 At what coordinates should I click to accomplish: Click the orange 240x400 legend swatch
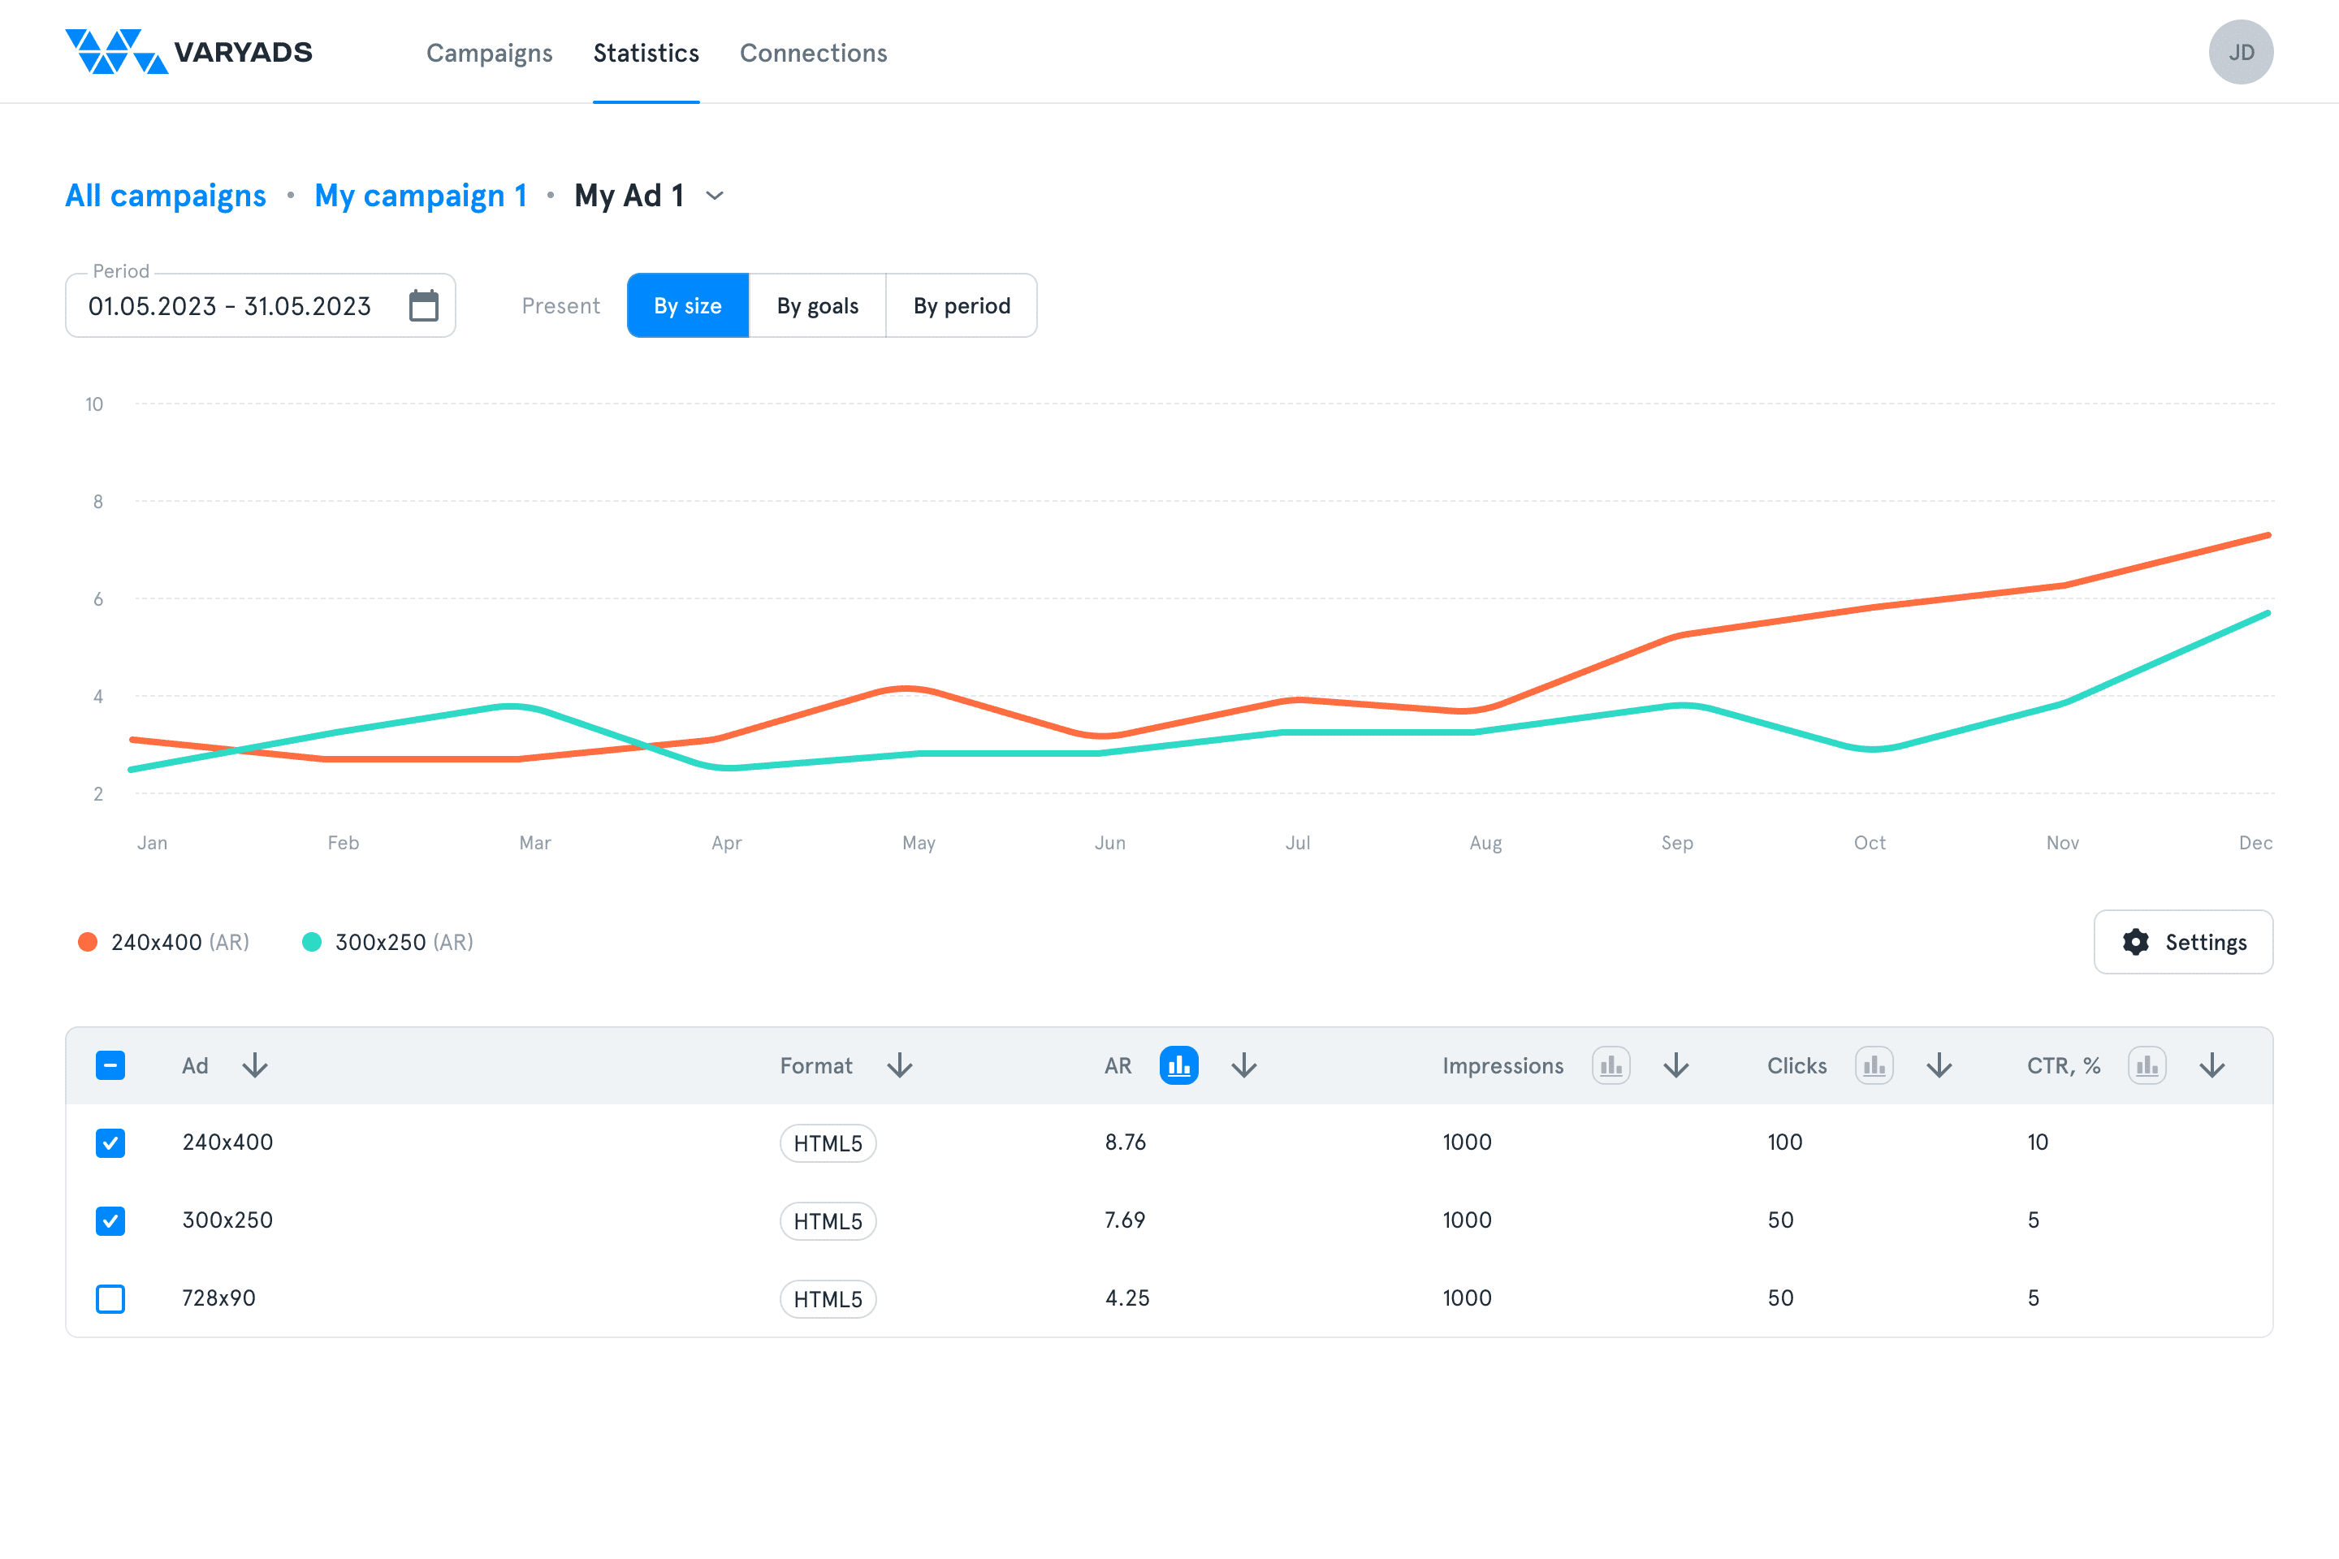88,942
